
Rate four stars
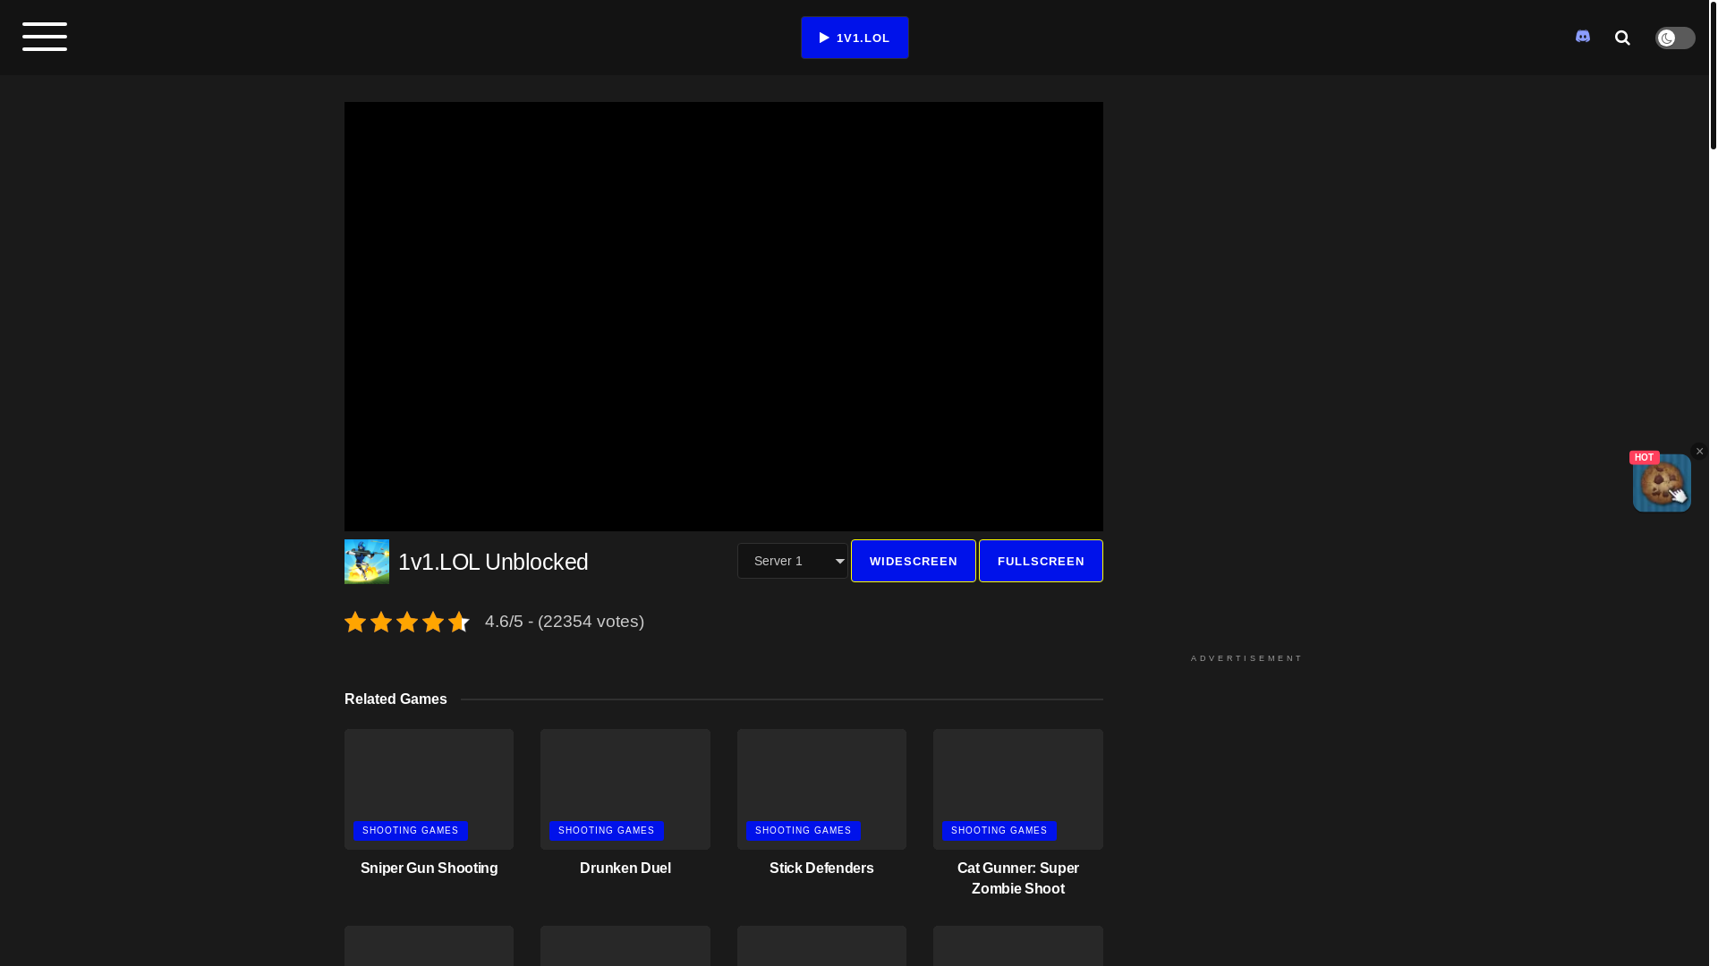pyautogui.click(x=433, y=622)
